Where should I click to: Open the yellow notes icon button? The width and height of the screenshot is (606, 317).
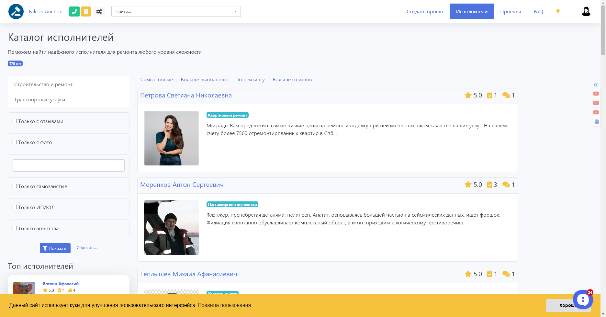click(x=86, y=12)
